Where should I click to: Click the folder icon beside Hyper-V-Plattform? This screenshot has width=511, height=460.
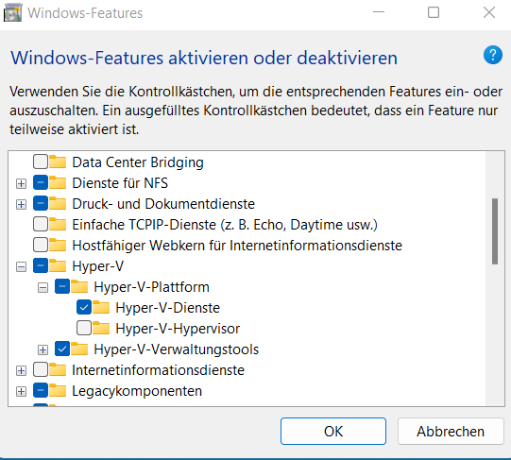(79, 286)
